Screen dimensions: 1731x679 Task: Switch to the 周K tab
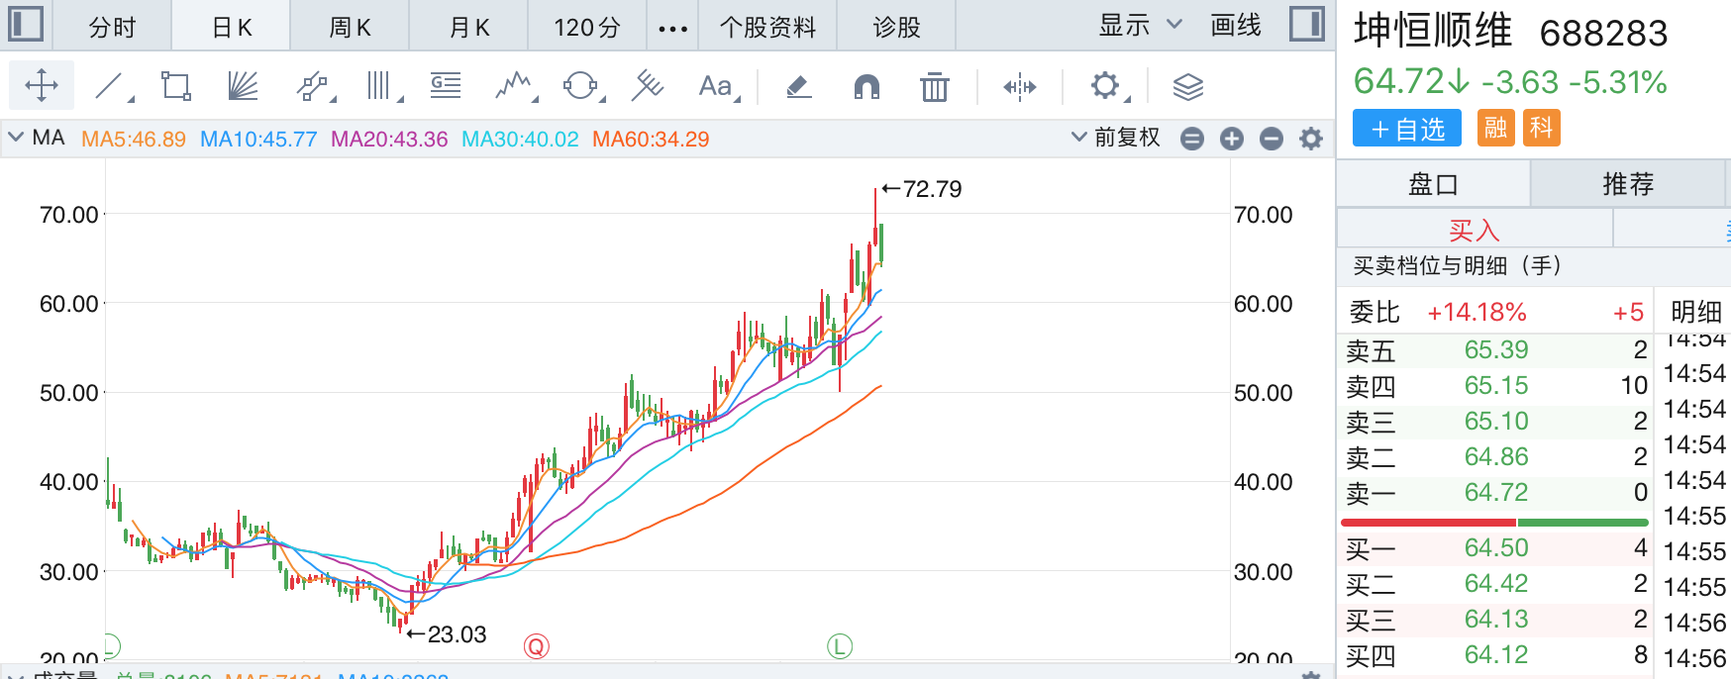350,27
